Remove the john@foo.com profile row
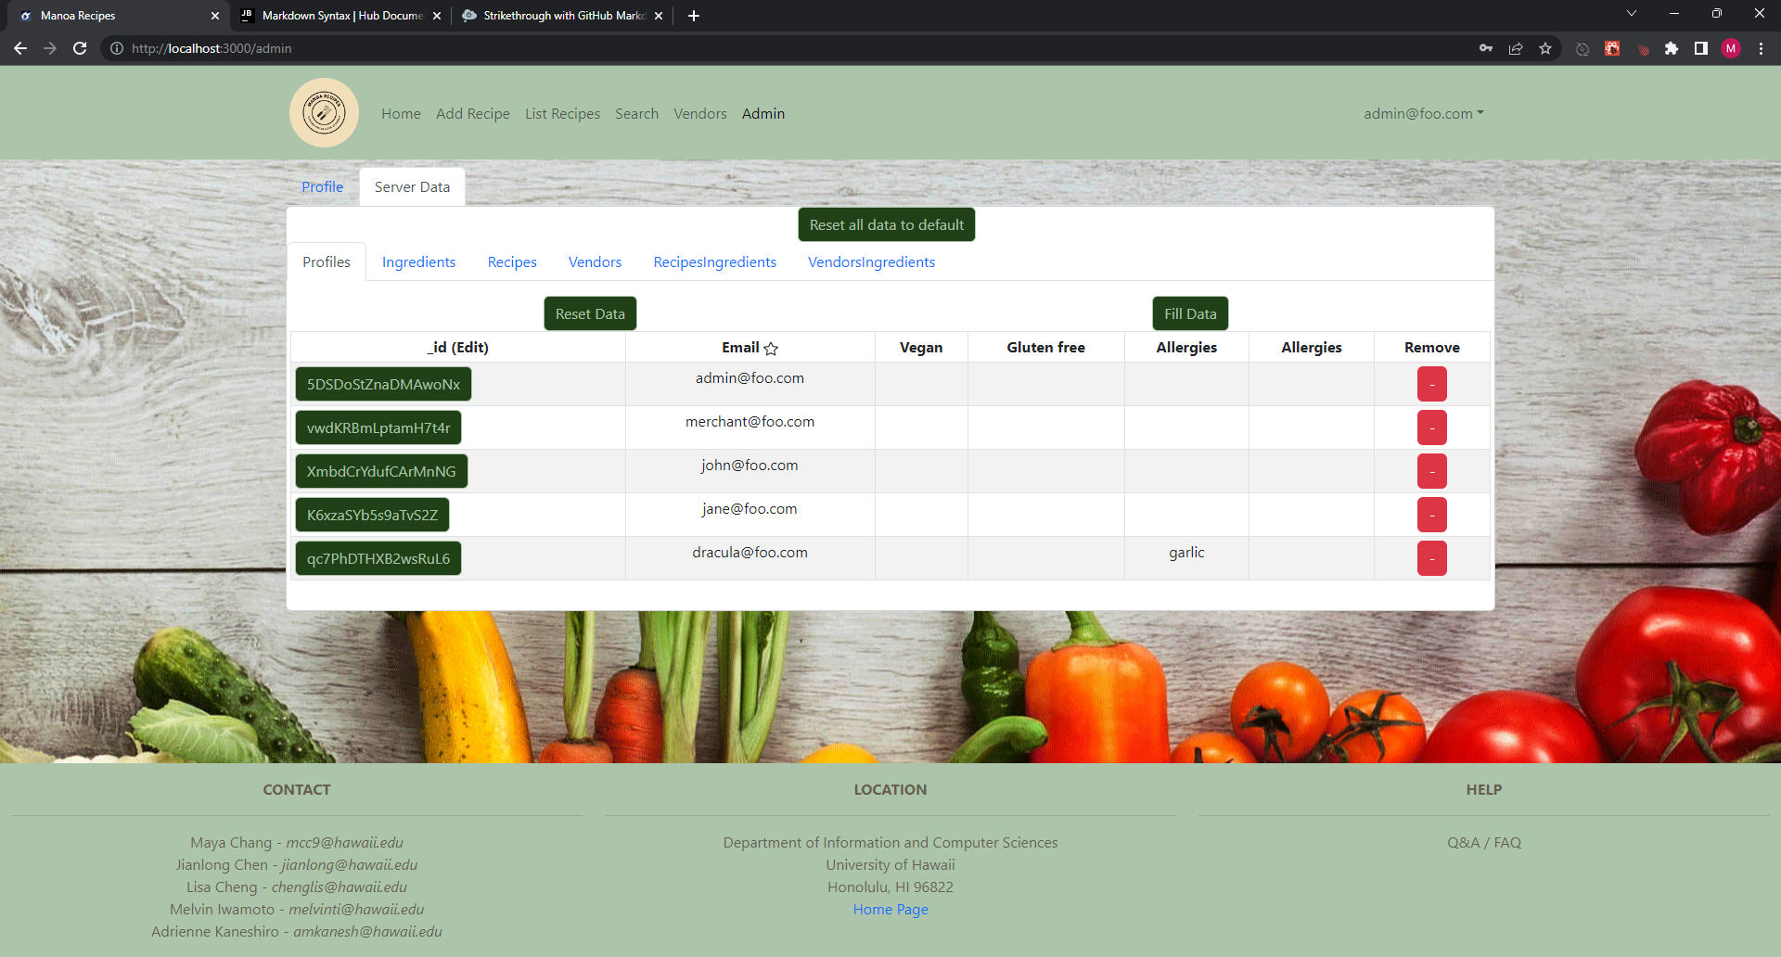The height and width of the screenshot is (957, 1781). [x=1431, y=471]
